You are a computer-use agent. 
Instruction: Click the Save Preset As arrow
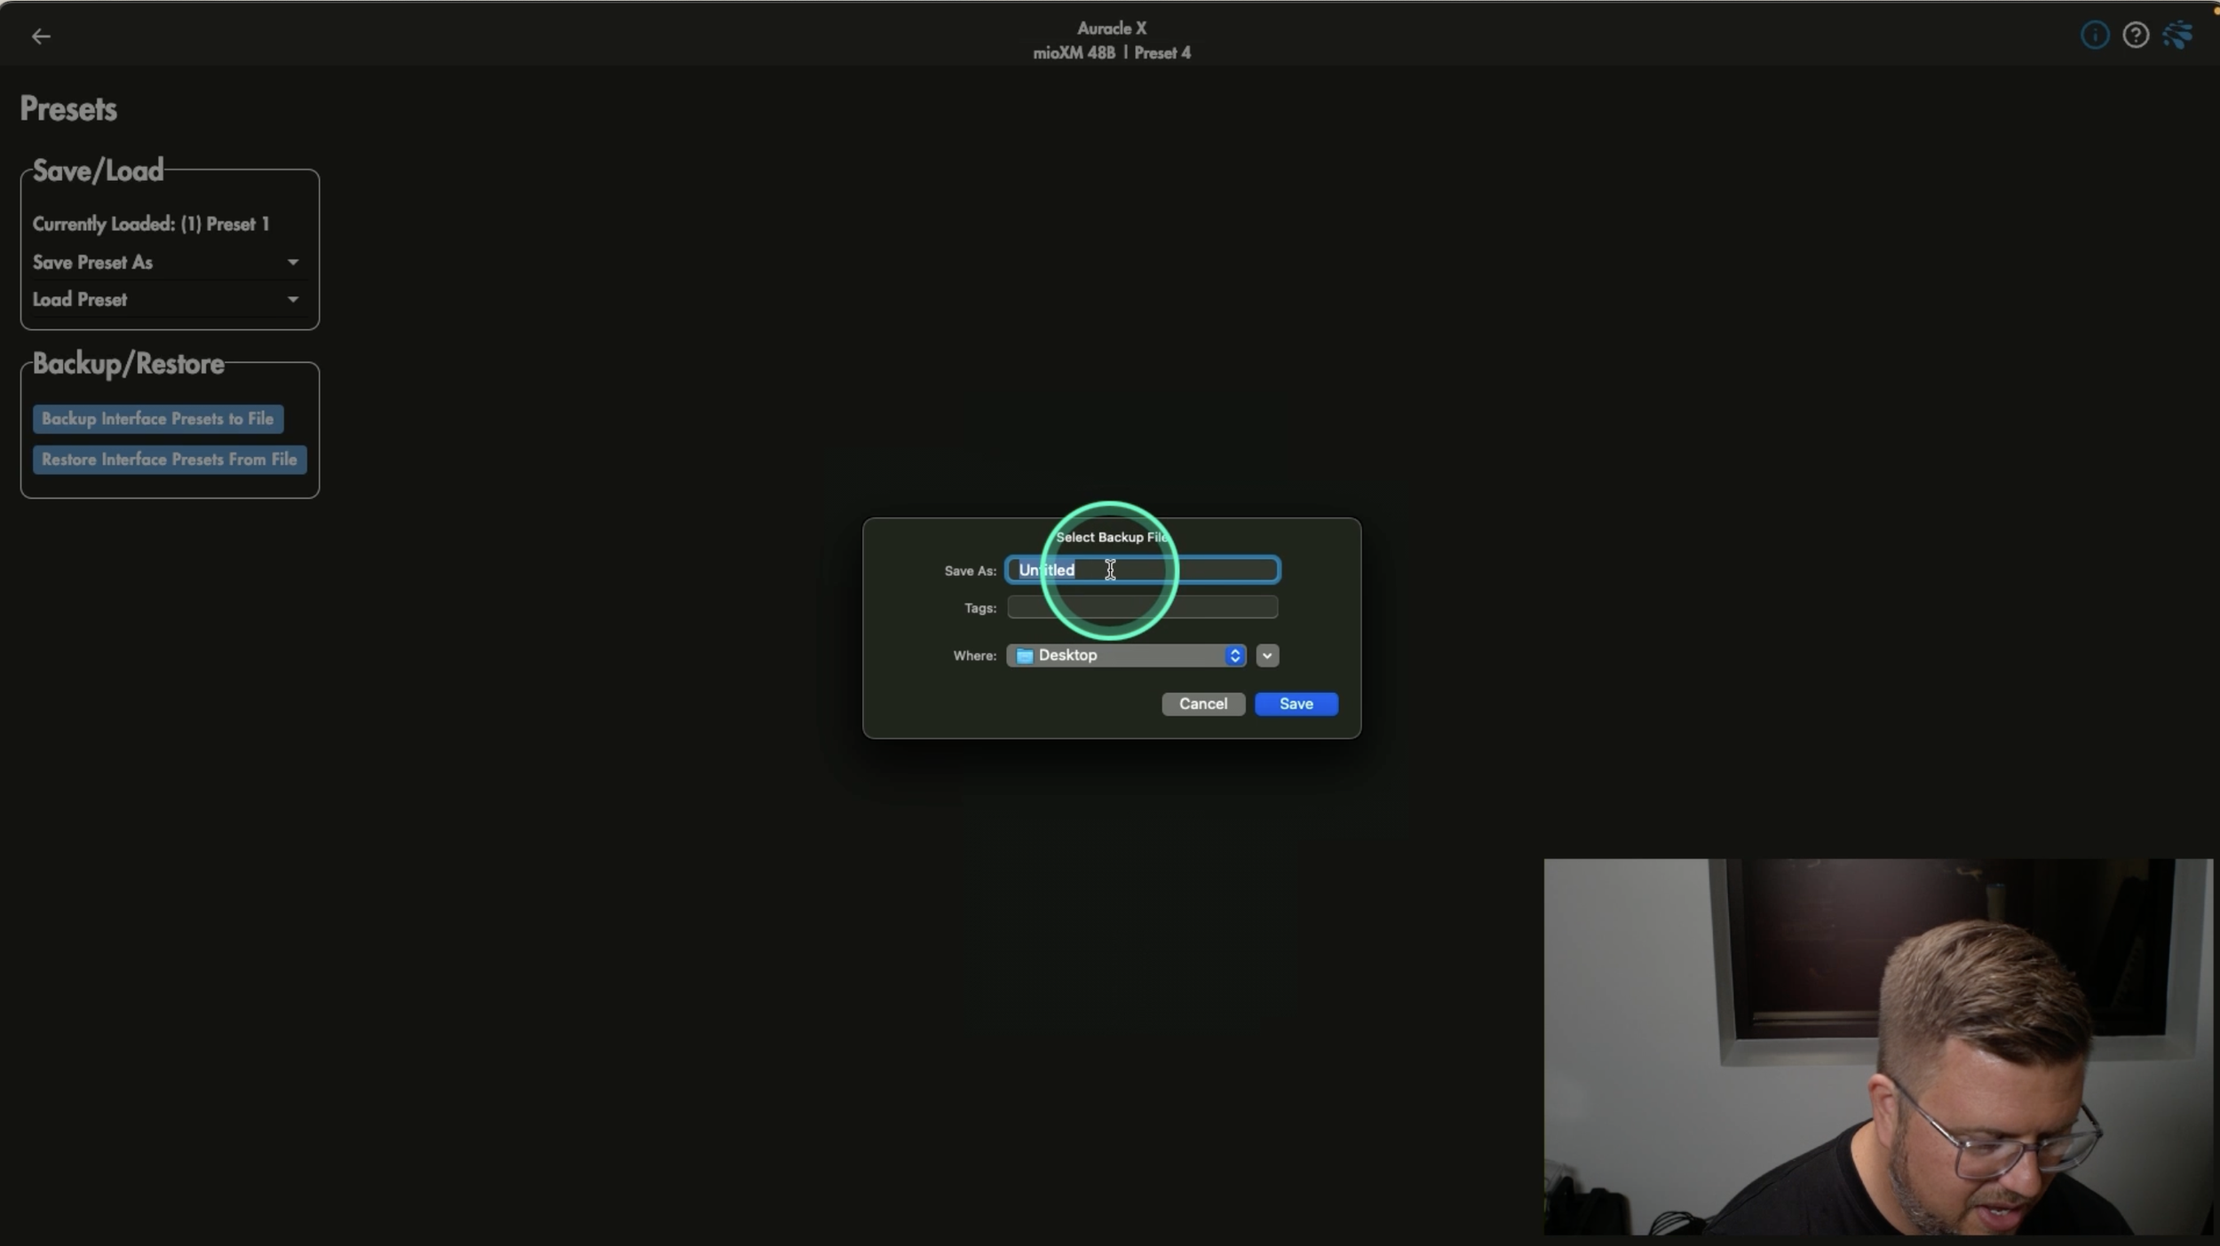click(292, 263)
